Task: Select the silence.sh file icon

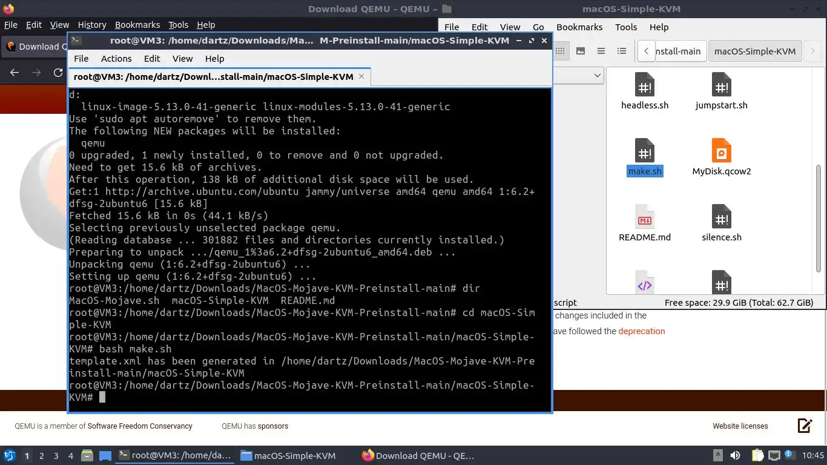Action: 722,217
